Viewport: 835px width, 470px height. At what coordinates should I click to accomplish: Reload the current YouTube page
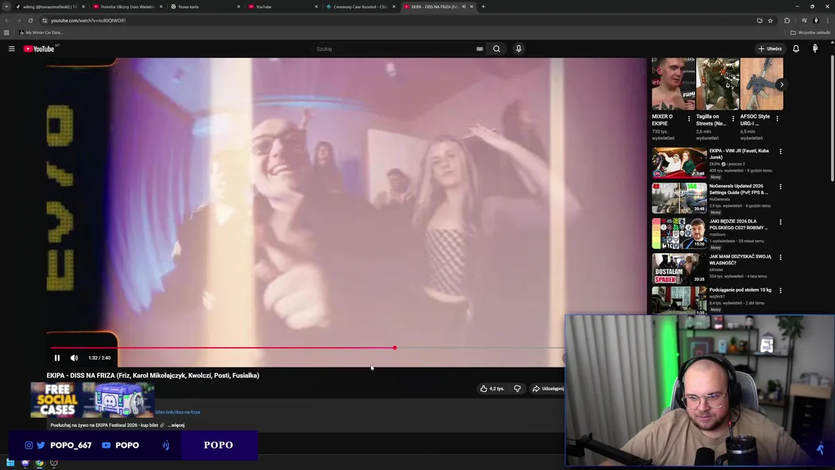[30, 20]
